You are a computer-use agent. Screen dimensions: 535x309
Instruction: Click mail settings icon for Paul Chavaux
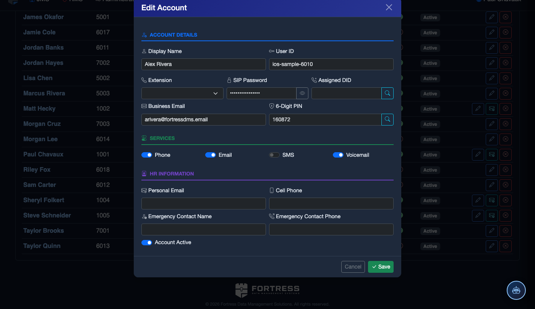pos(492,154)
